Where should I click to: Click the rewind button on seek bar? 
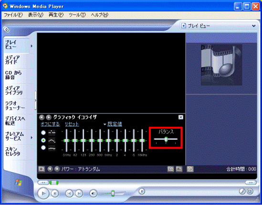point(43,183)
